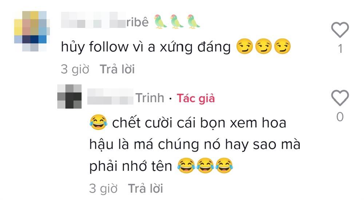Open the profile of the username ending "Trinh"

click(x=126, y=97)
